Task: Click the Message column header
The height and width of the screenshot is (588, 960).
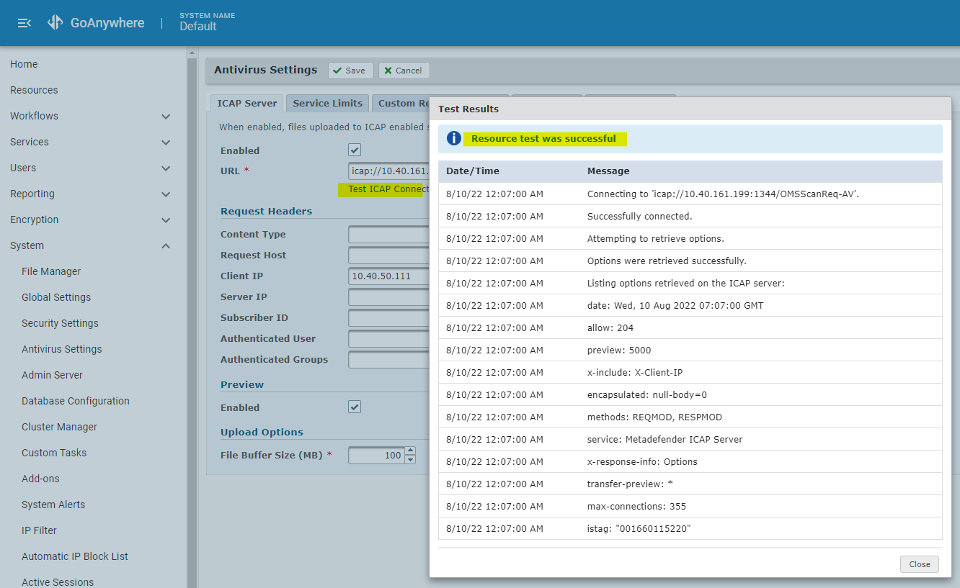Action: pyautogui.click(x=608, y=171)
